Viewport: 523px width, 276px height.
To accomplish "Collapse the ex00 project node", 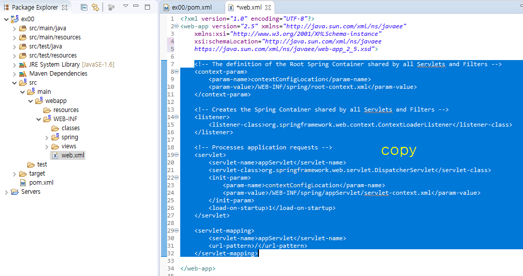I will [x=6, y=19].
